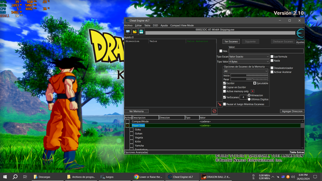Open Windows search from the taskbar
Viewport: 322px width, 181px height.
point(15,176)
